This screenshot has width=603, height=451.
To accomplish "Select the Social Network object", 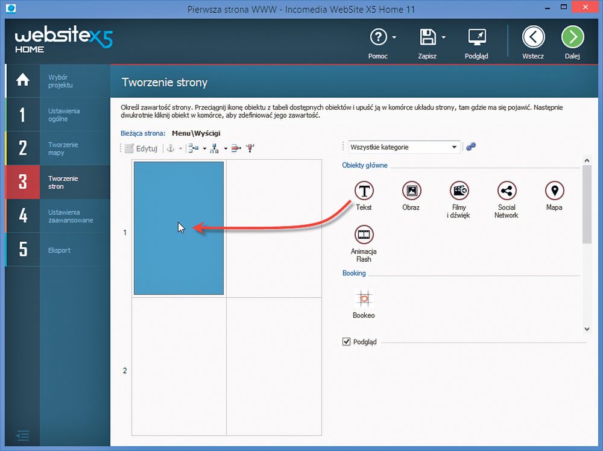I will point(507,200).
